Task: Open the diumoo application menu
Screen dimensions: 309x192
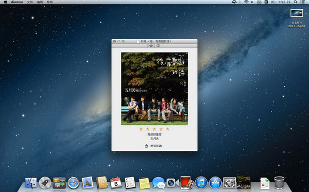Action: [17, 2]
